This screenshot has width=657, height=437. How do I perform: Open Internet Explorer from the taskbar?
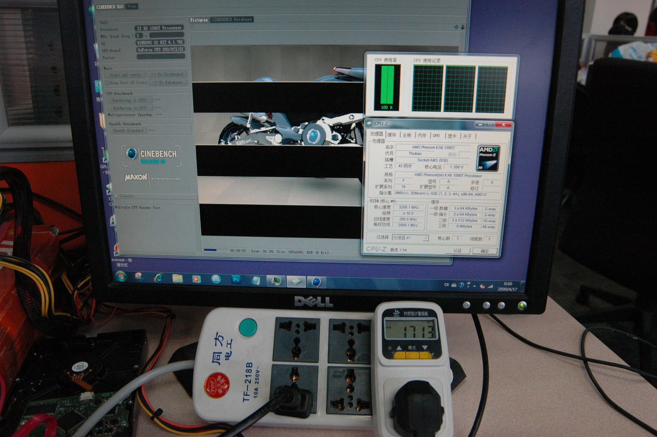(x=158, y=278)
